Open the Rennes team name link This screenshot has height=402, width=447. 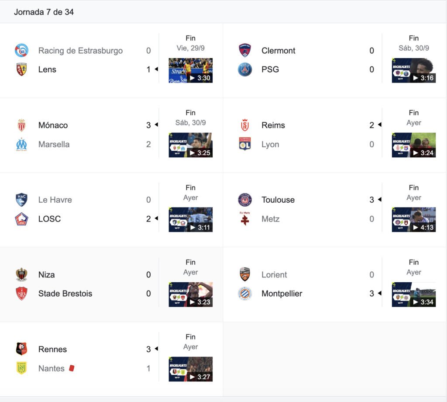tap(52, 349)
